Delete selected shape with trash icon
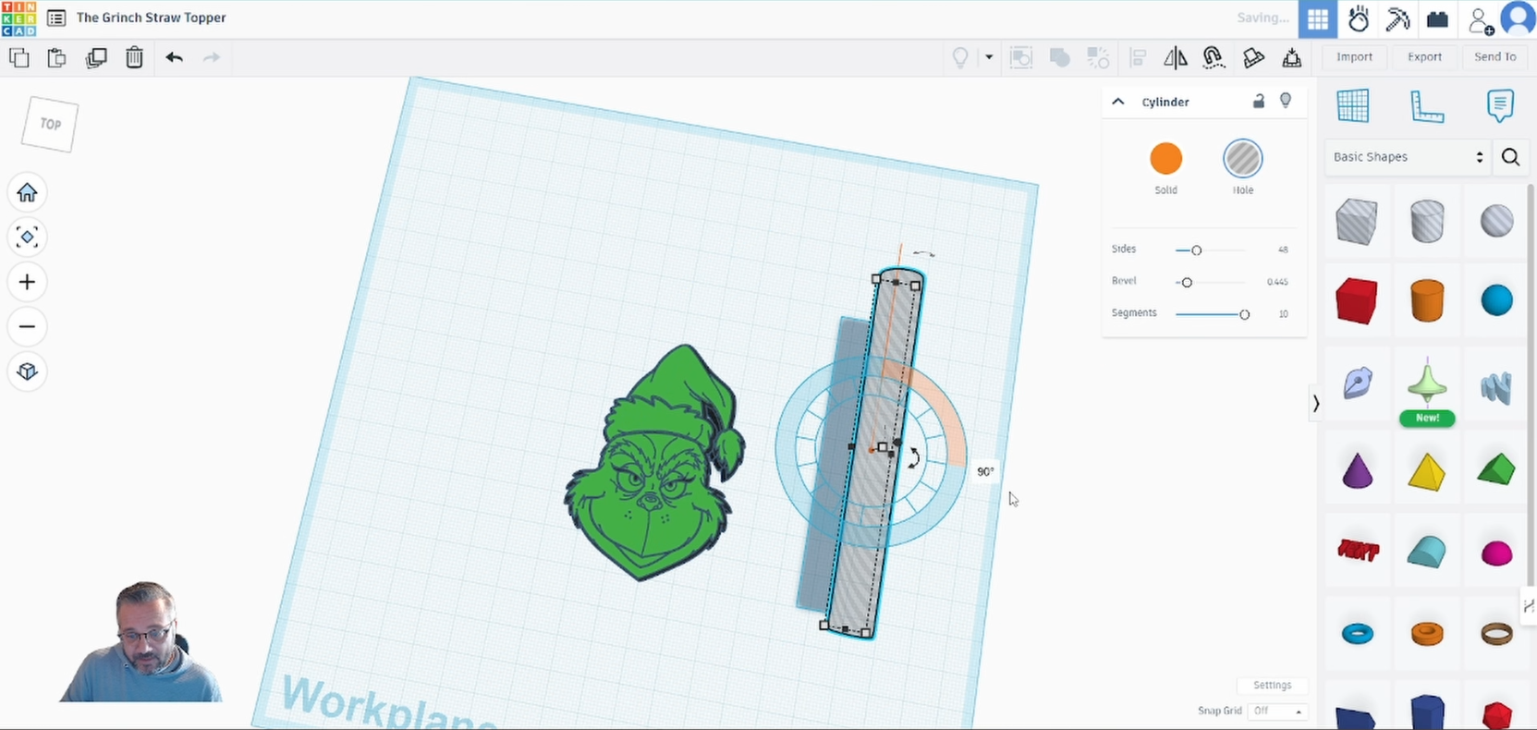The width and height of the screenshot is (1537, 730). point(135,57)
